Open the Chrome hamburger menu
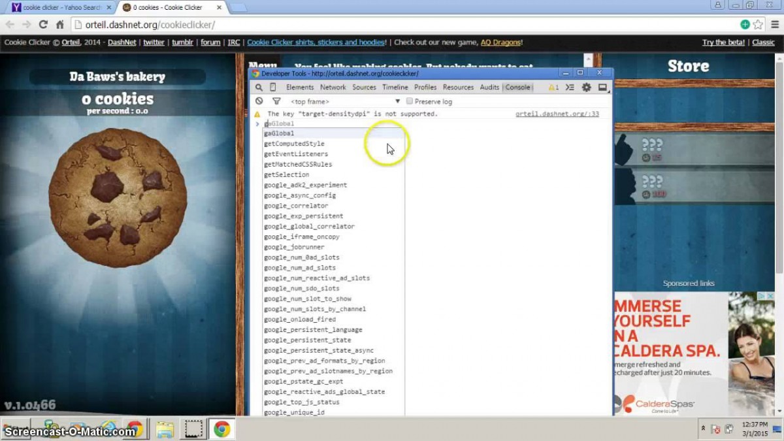 point(774,25)
